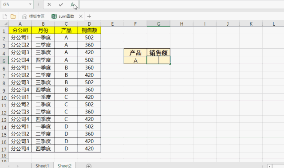Select cell D8 with value 502
This screenshot has width=284, height=168.
click(89, 82)
